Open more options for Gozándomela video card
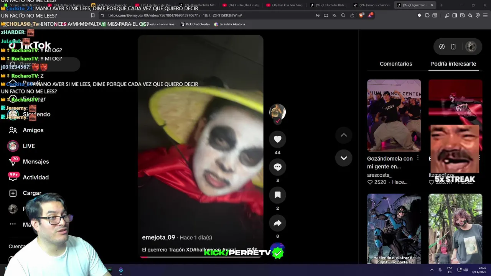The width and height of the screenshot is (491, 276). pos(418,158)
